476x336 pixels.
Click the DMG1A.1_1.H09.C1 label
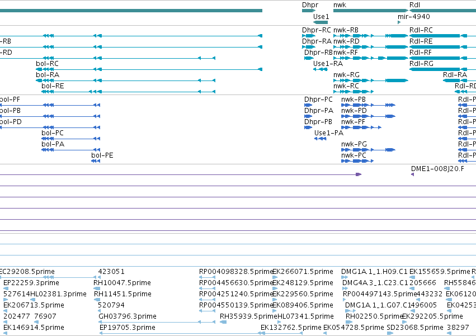pyautogui.click(x=374, y=272)
